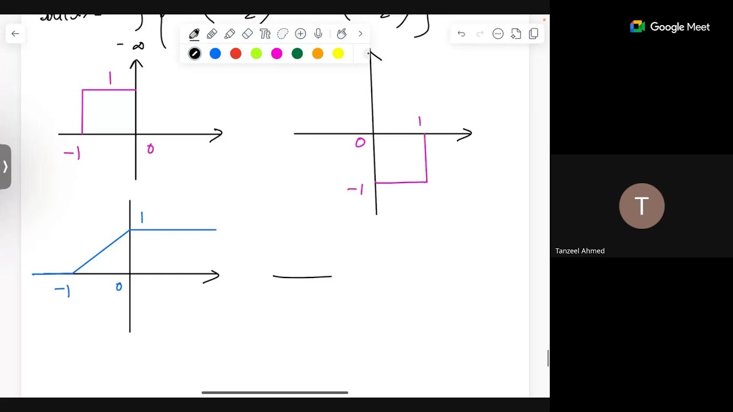733x412 pixels.
Task: Expand more tools with right chevron
Action: pos(360,34)
